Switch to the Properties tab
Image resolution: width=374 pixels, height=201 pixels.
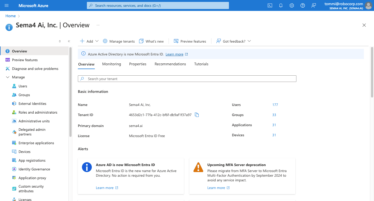click(138, 64)
